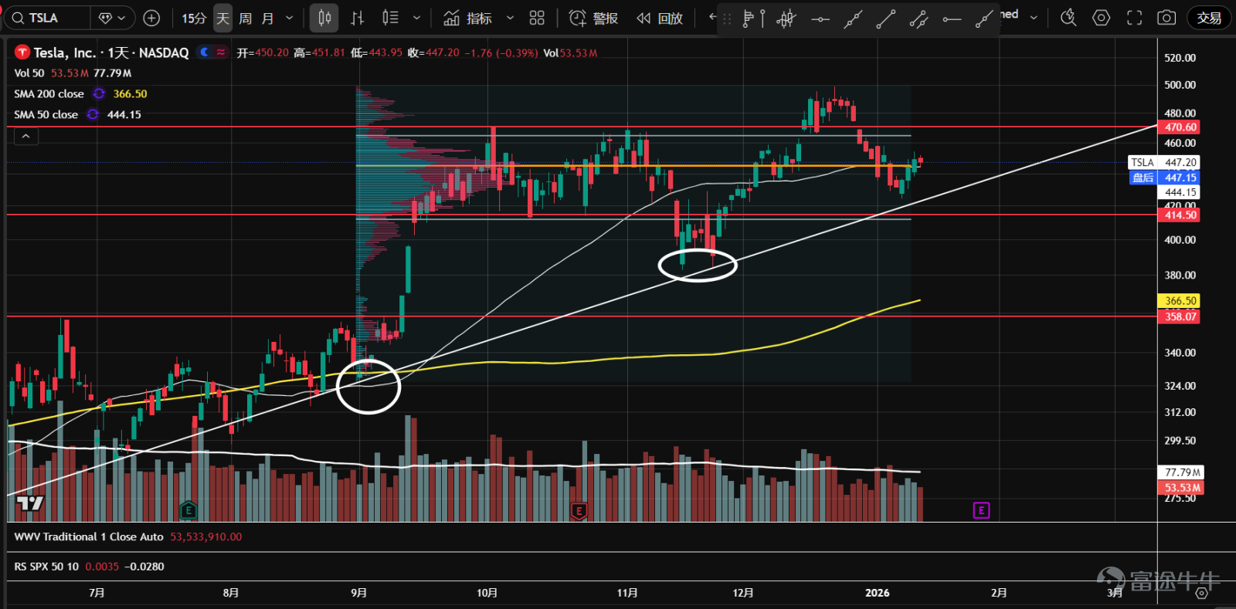Select the 月 monthly timeframe
Viewport: 1236px width, 609px height.
[x=267, y=18]
